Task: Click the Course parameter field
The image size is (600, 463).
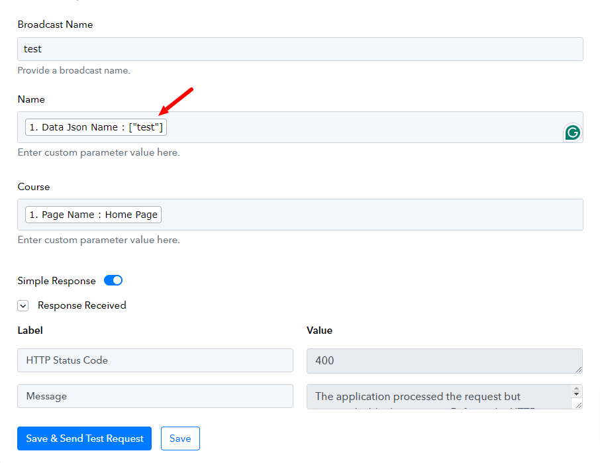Action: 300,215
